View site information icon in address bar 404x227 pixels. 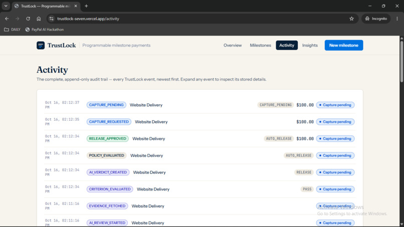(x=52, y=19)
